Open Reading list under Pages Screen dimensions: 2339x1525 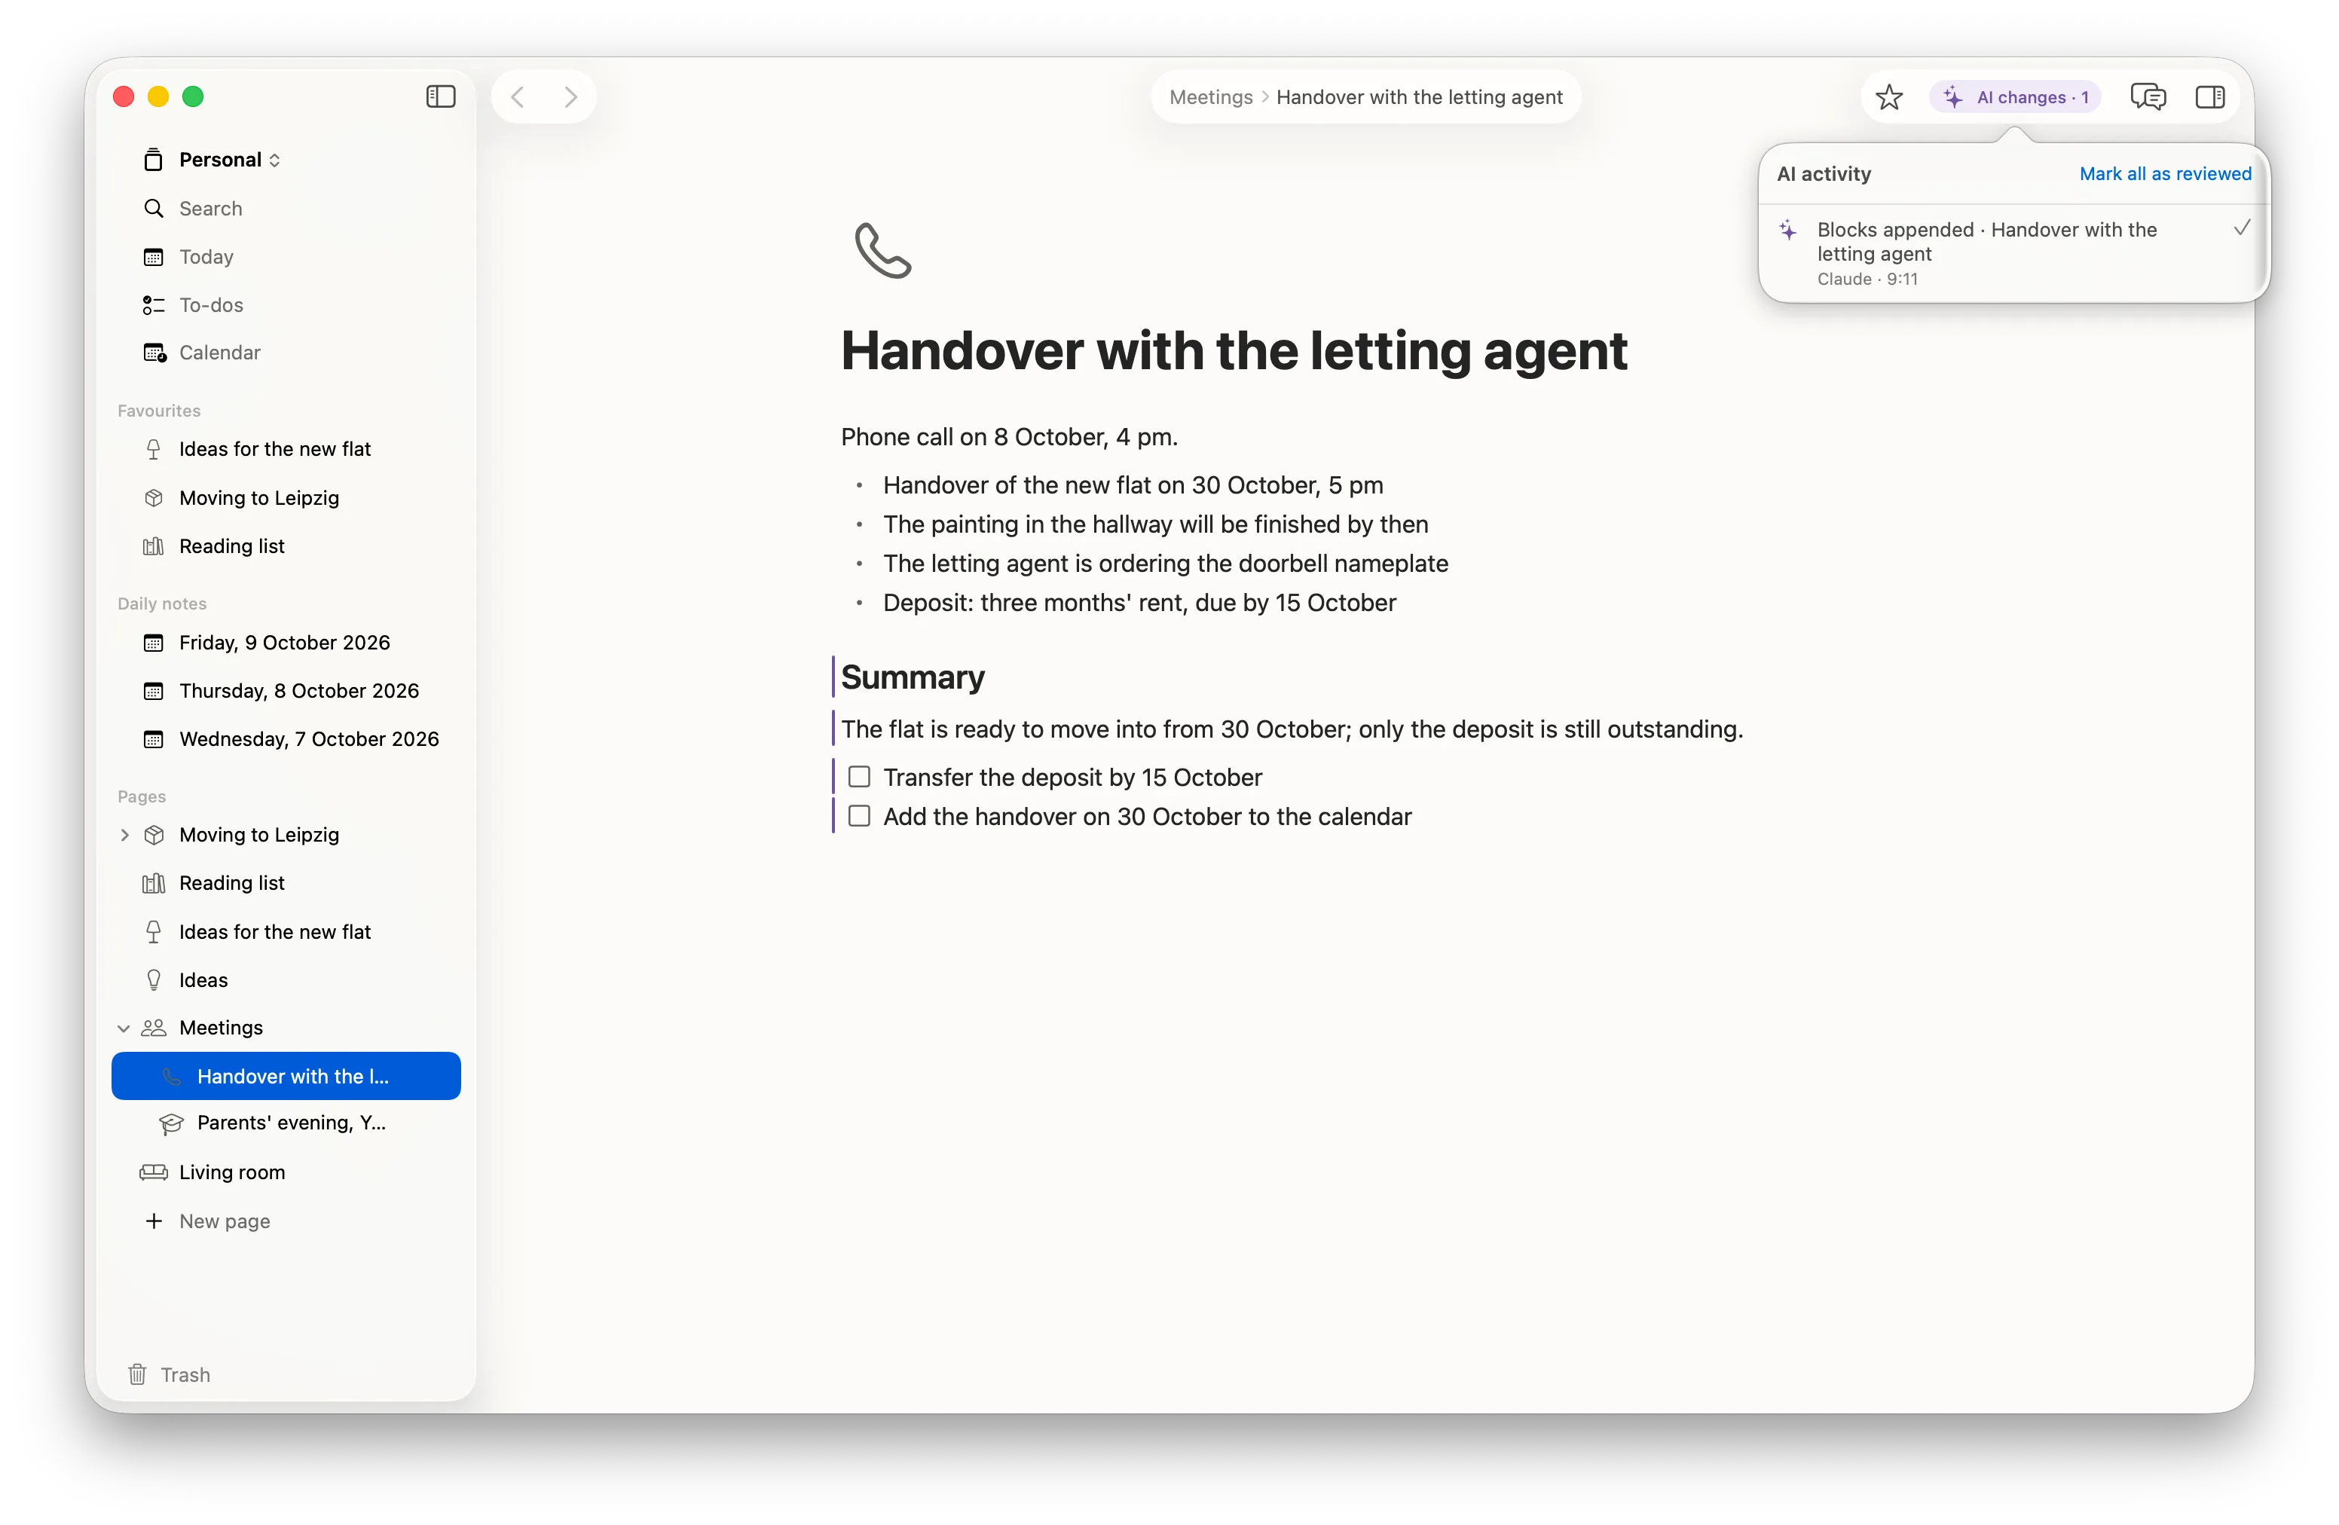click(286, 882)
